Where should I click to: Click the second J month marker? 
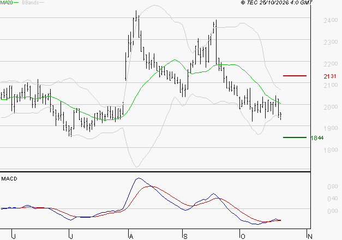click(71, 236)
